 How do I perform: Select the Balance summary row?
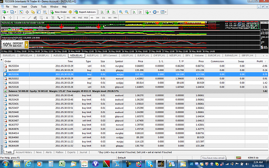pos(136,91)
